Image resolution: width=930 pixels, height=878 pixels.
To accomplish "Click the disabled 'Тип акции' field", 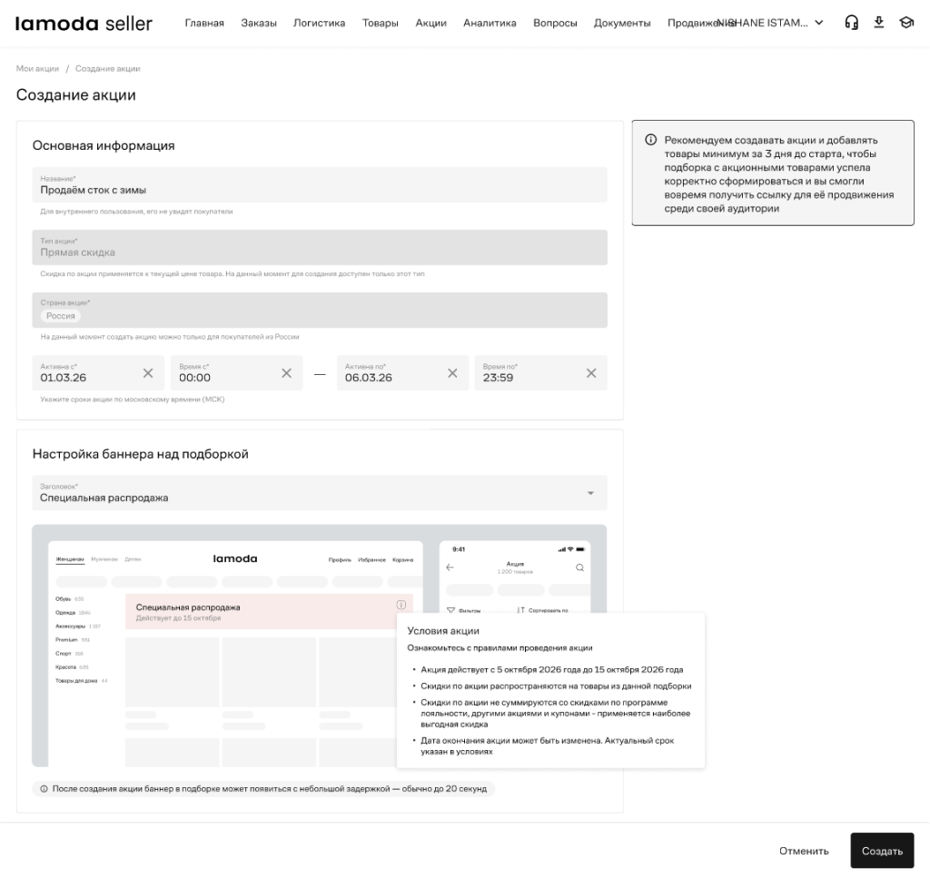I will click(320, 247).
